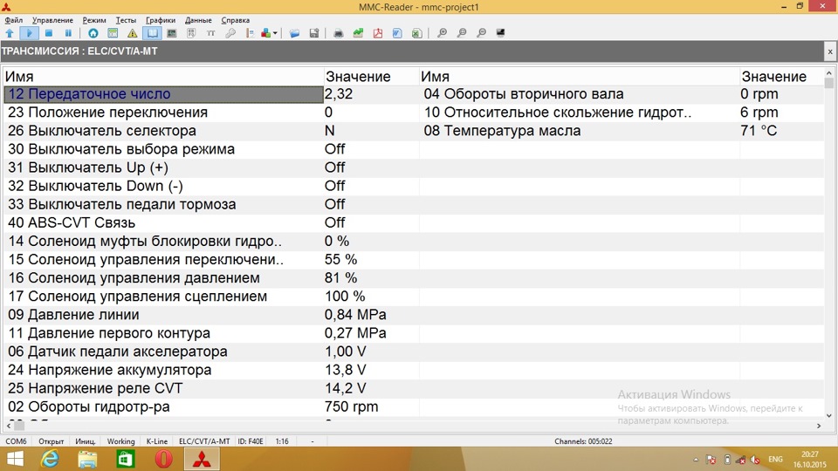Export to Word with the blue icon
838x471 pixels.
click(x=397, y=33)
